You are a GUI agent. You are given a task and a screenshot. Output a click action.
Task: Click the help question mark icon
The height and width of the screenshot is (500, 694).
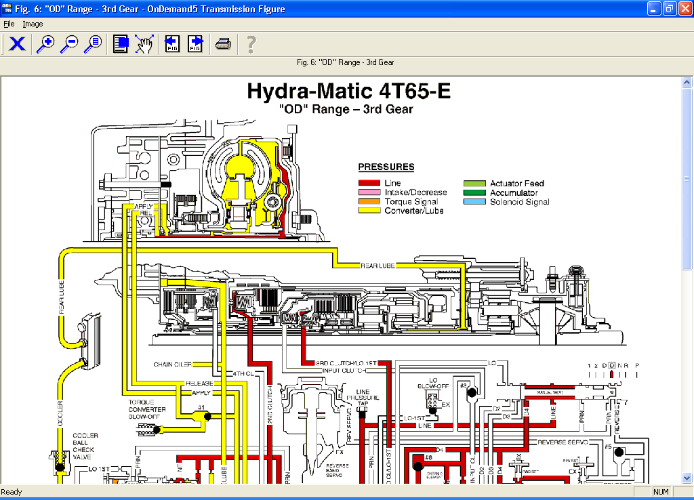pyautogui.click(x=251, y=44)
